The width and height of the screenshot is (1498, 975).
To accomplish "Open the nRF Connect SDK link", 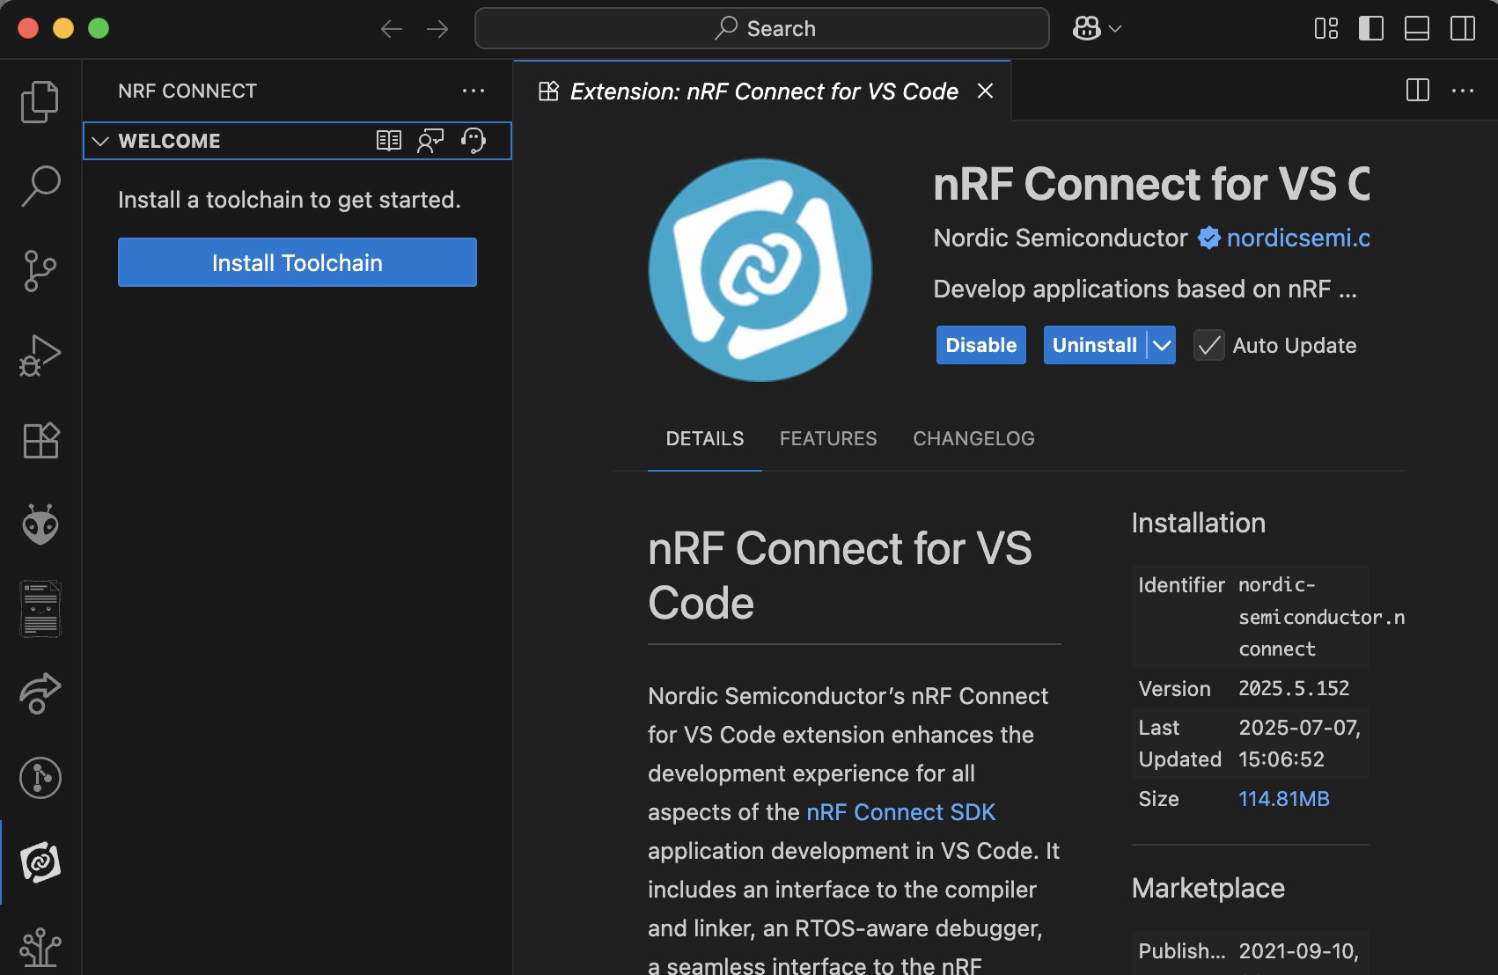I will 900,812.
